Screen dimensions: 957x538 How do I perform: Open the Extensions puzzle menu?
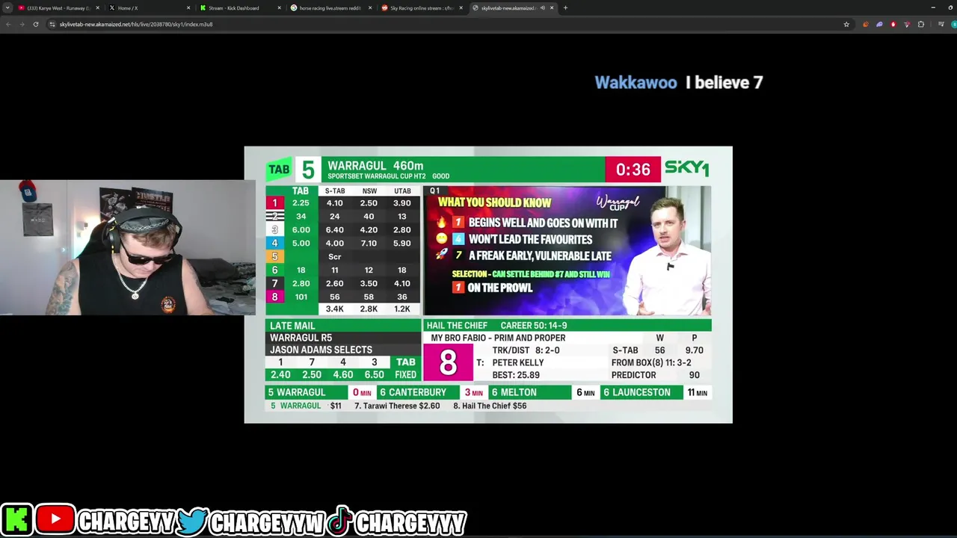[x=921, y=24]
